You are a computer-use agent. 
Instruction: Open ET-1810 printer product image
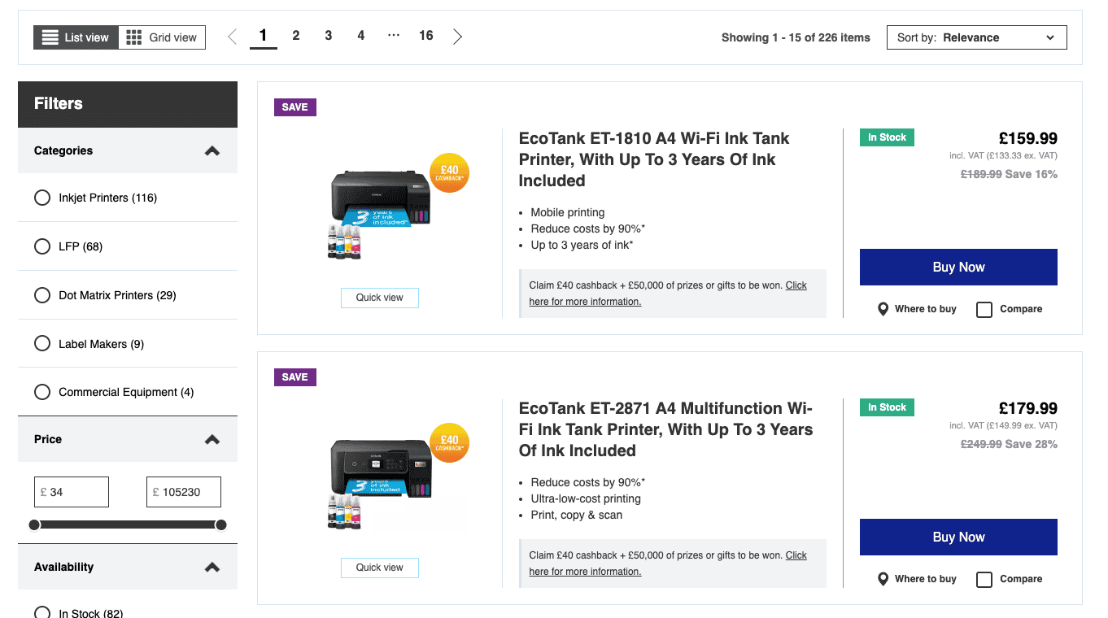(379, 214)
